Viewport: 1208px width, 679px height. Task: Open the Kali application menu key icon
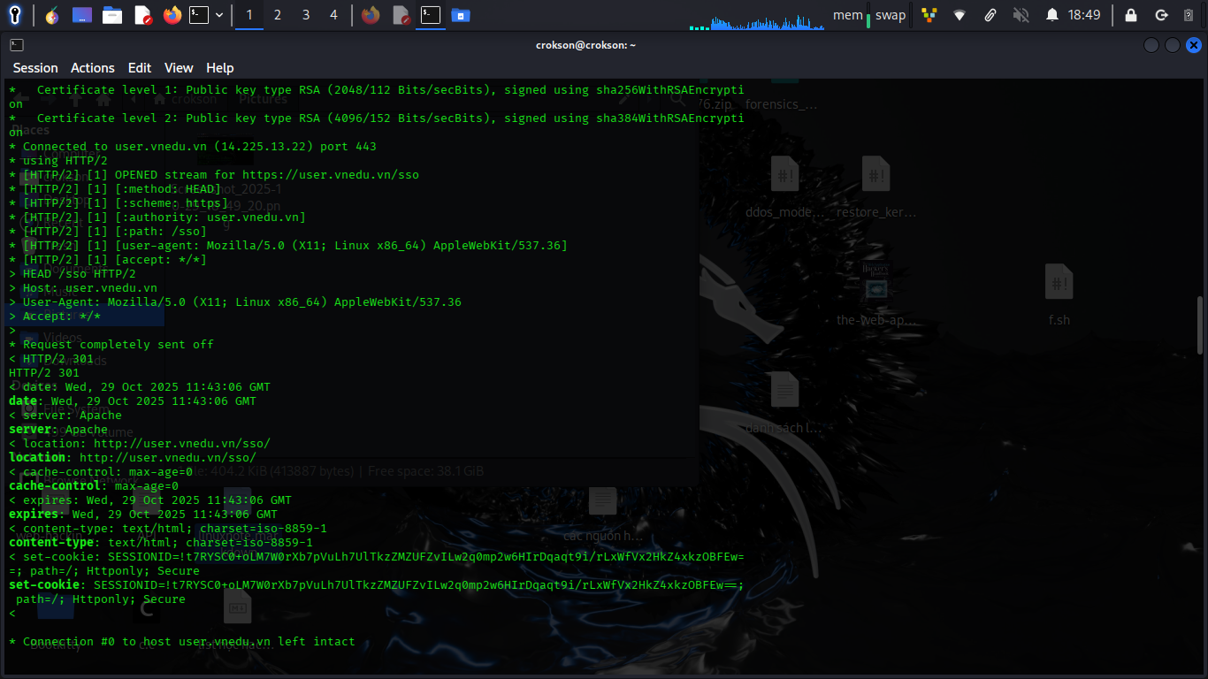(14, 14)
